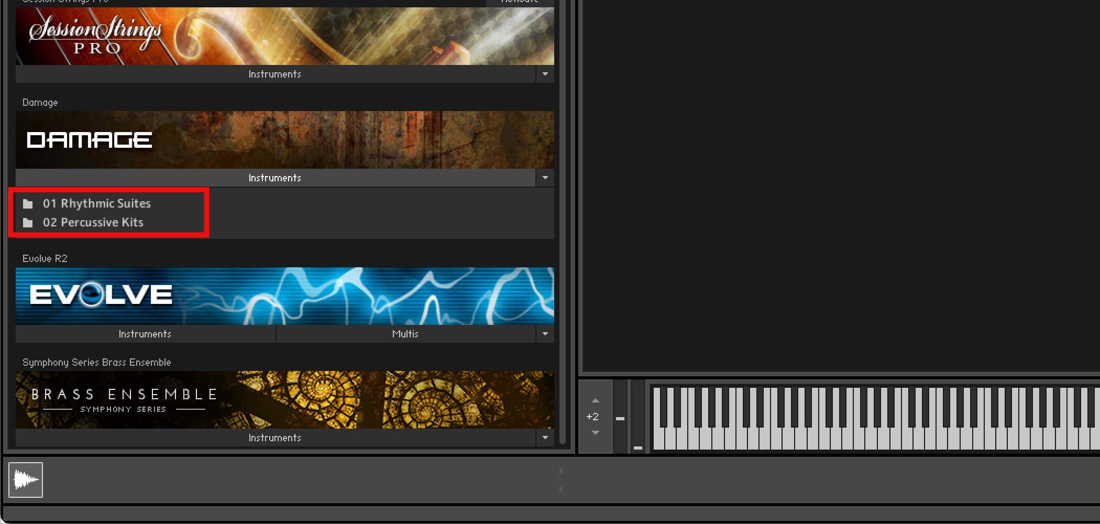The image size is (1100, 524).
Task: Expand the Evolve R2 dropdown arrow
Action: tap(545, 334)
